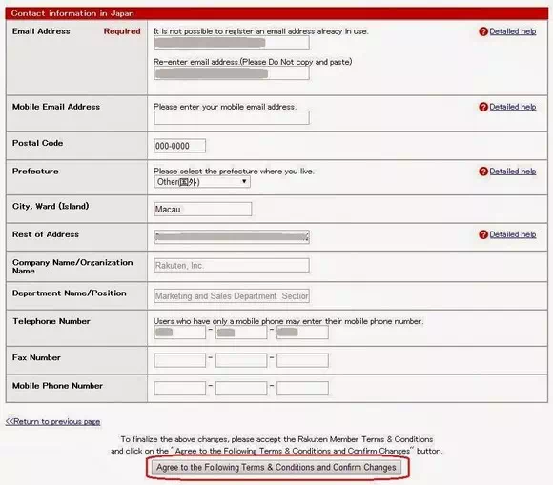Click the Mobile Email Address help icon
Image resolution: width=553 pixels, height=485 pixels.
[x=483, y=107]
